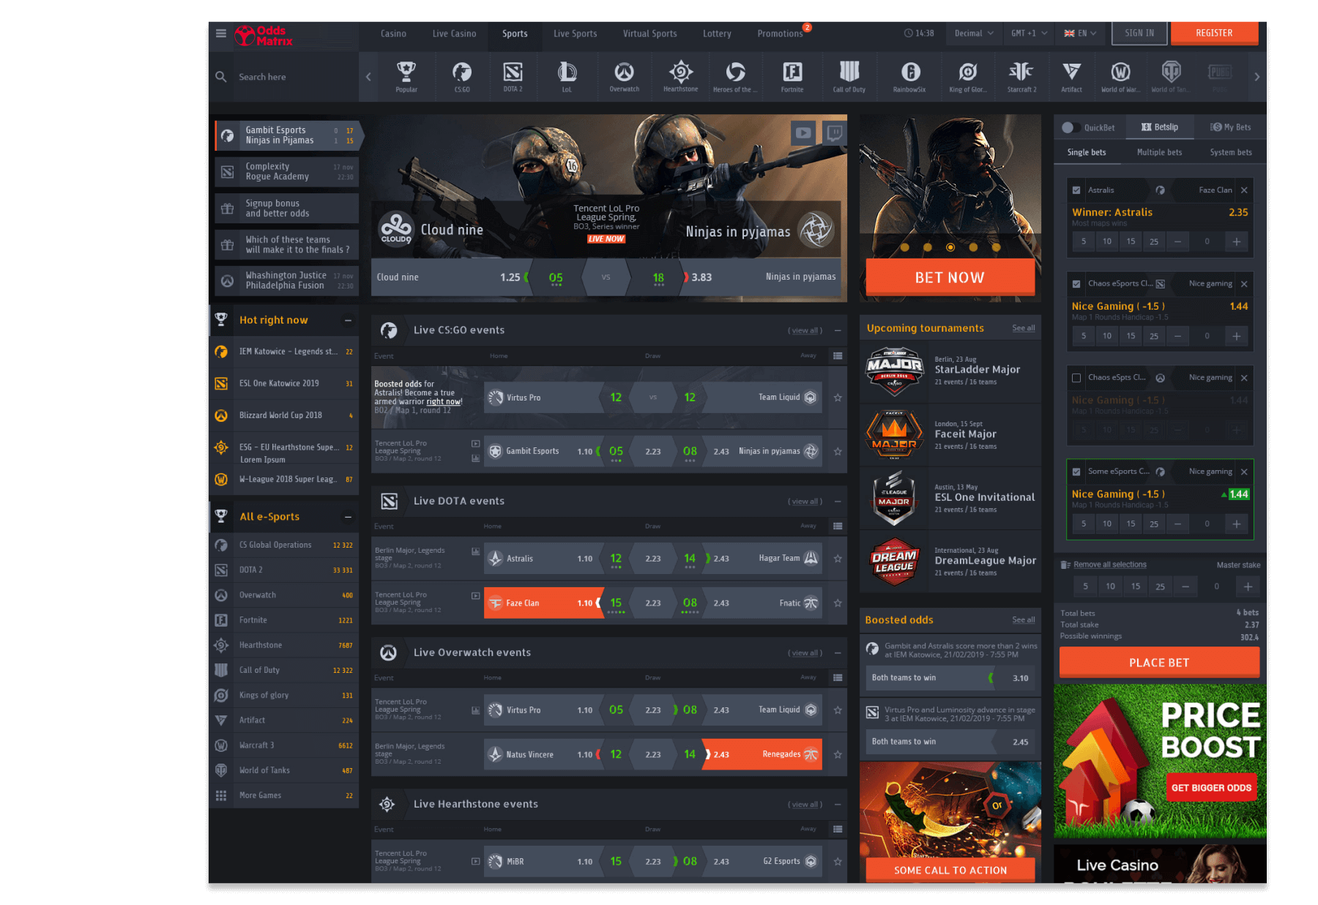This screenshot has height=905, width=1318.
Task: Star the Astralis vs Hagar Team match
Action: point(838,559)
